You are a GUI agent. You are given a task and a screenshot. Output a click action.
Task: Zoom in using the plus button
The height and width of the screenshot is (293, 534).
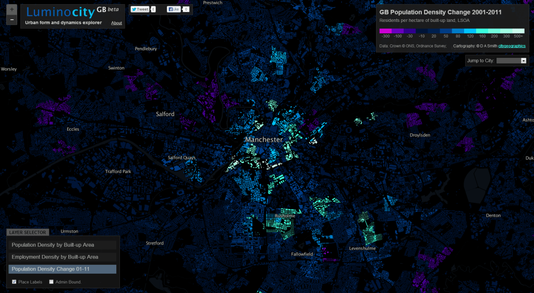click(12, 10)
